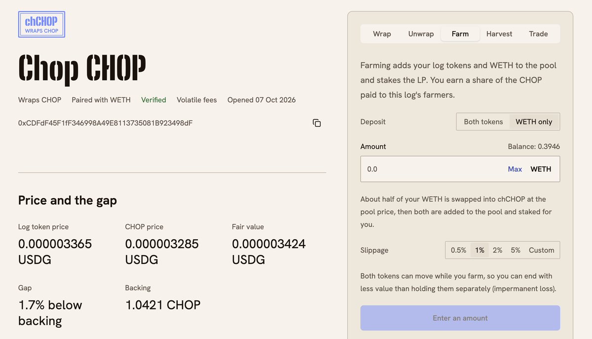592x339 pixels.
Task: Click the Verified status label
Action: (x=153, y=100)
